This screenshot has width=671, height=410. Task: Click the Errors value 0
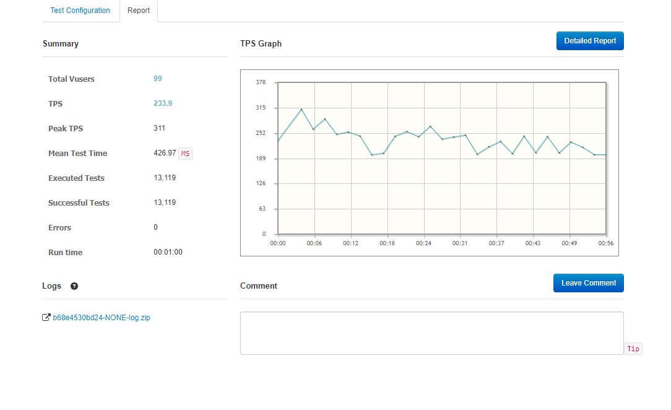point(156,227)
